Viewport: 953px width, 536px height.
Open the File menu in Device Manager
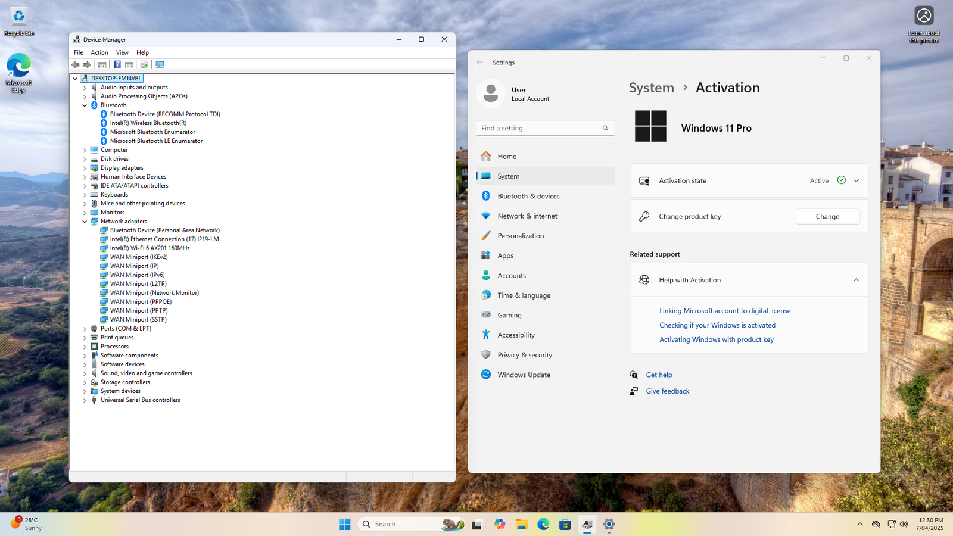pos(79,52)
